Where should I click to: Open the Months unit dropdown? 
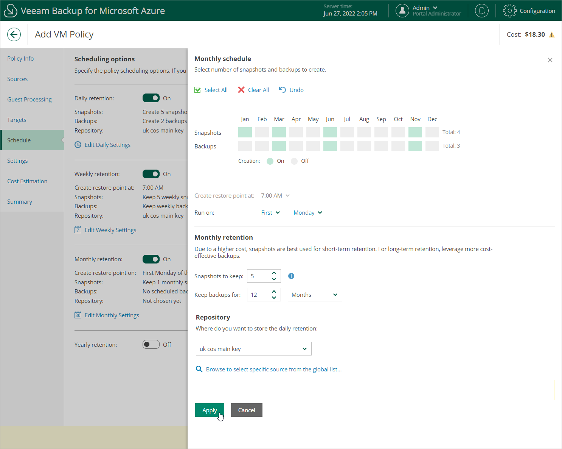coord(315,295)
